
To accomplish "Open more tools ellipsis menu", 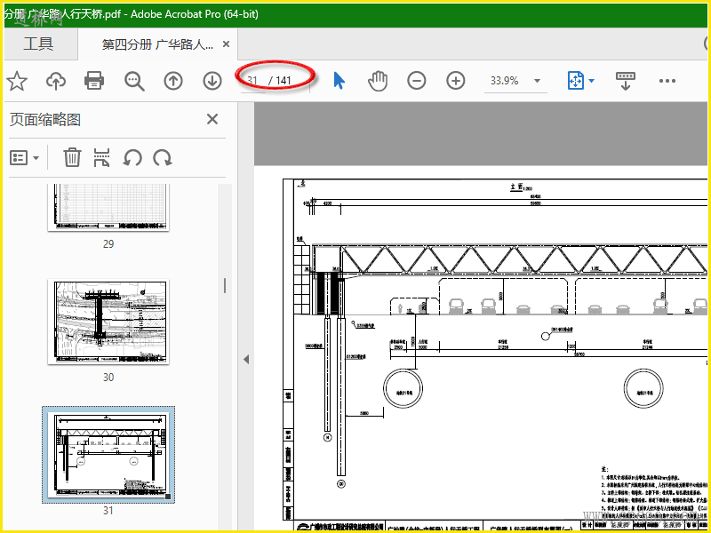I will (x=667, y=81).
